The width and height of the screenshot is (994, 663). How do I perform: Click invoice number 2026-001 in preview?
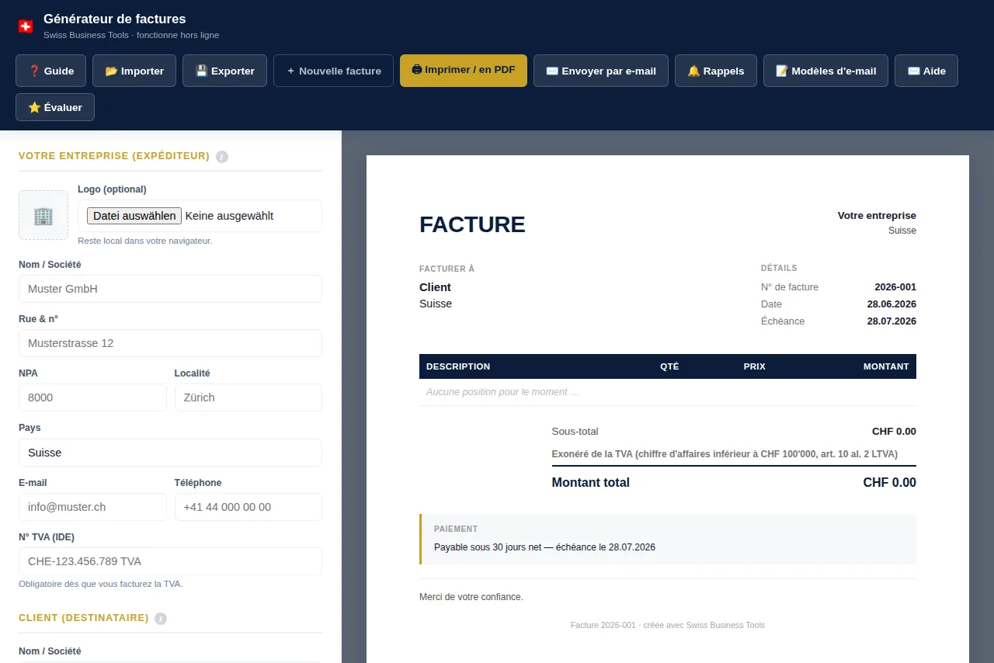(x=895, y=287)
